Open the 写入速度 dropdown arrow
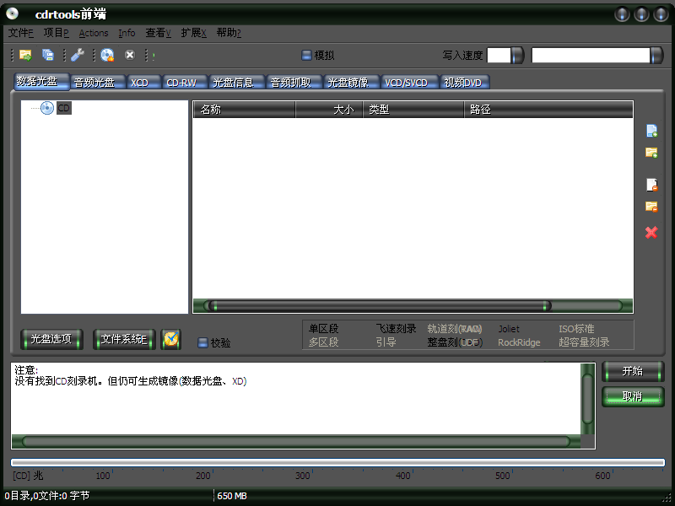 [517, 55]
